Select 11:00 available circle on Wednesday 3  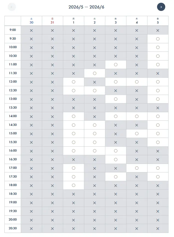[116, 65]
